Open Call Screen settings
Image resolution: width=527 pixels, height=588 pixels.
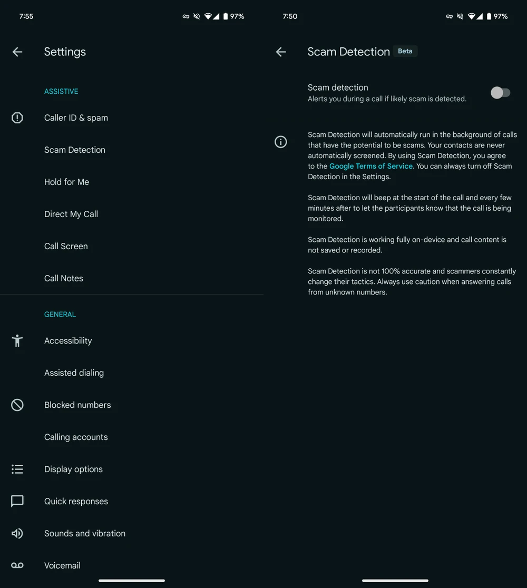[x=66, y=247]
